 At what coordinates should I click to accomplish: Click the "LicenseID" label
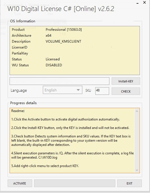coord(19,47)
